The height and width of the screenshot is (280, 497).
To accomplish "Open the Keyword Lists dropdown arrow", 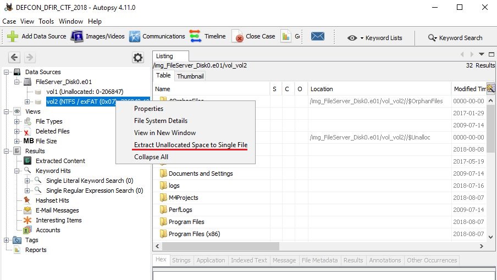I will (x=362, y=38).
